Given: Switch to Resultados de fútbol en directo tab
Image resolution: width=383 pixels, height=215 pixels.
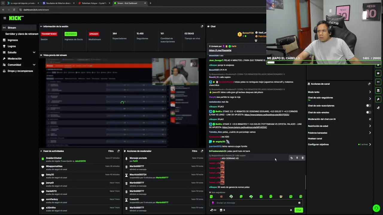Looking at the screenshot, I should click(x=58, y=3).
